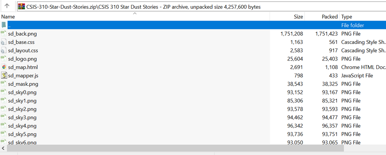This screenshot has height=155, width=386.
Task: Sort by Packed column header
Action: (329, 17)
